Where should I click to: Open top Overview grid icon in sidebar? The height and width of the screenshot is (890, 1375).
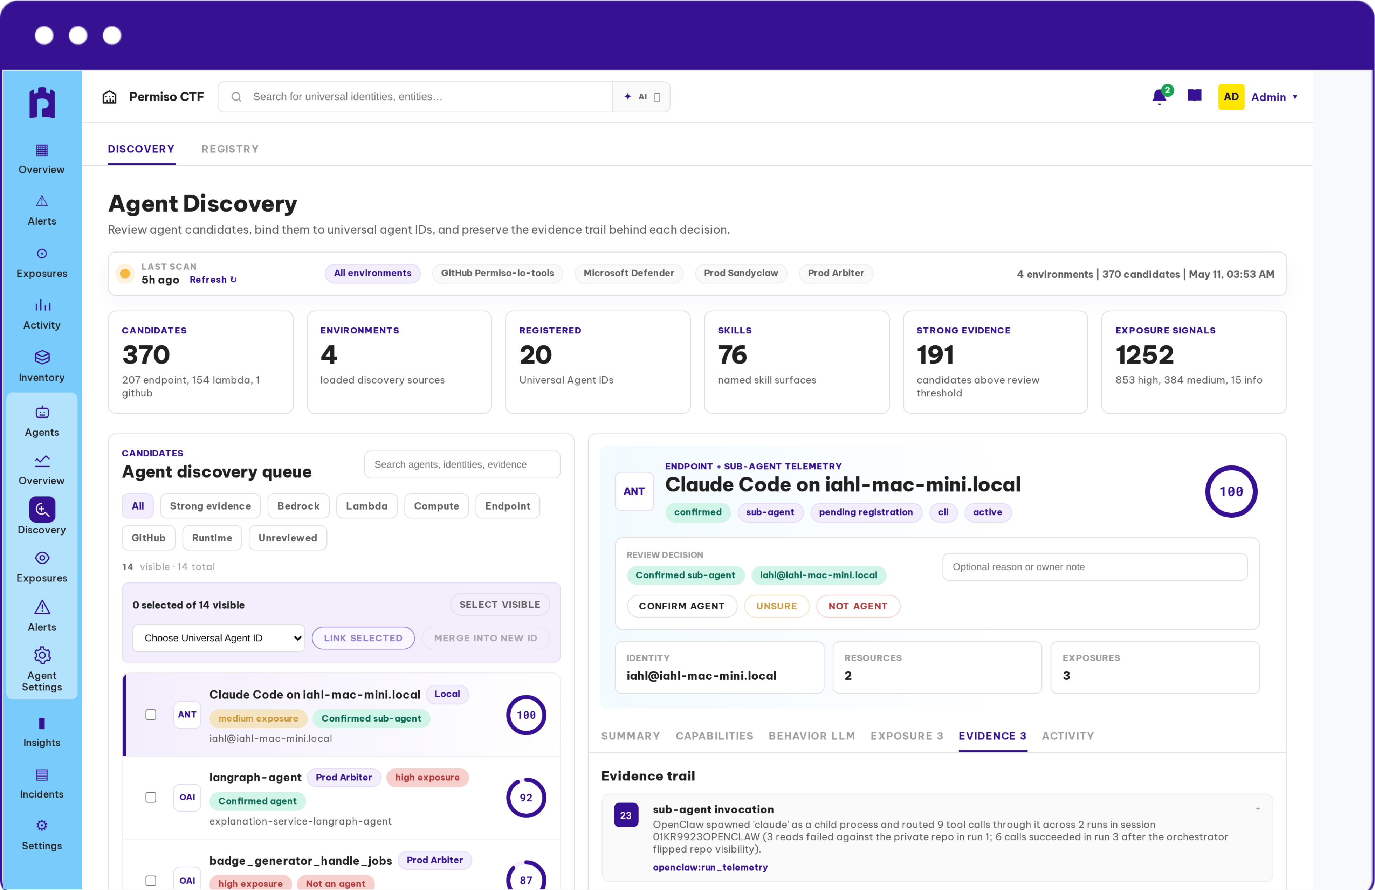(42, 151)
